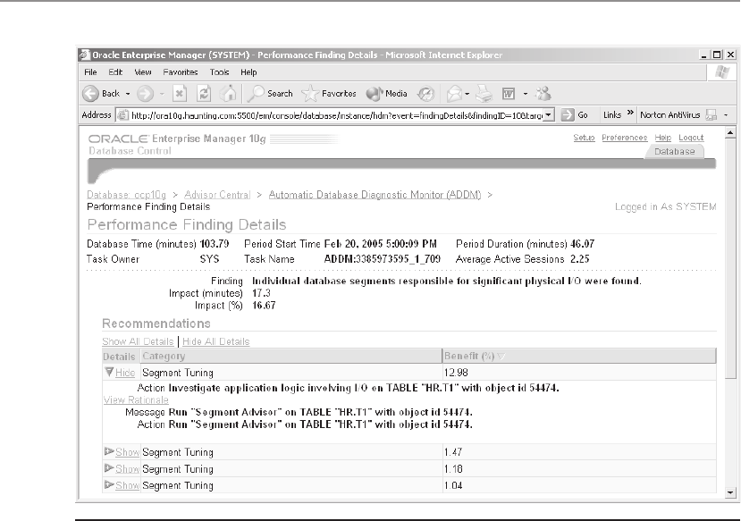Print the page with the printer icon
Screen dimensions: 741x521
click(x=484, y=94)
